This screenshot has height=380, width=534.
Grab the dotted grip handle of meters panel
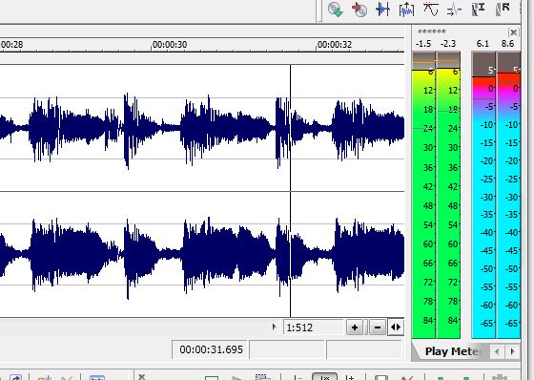431,32
